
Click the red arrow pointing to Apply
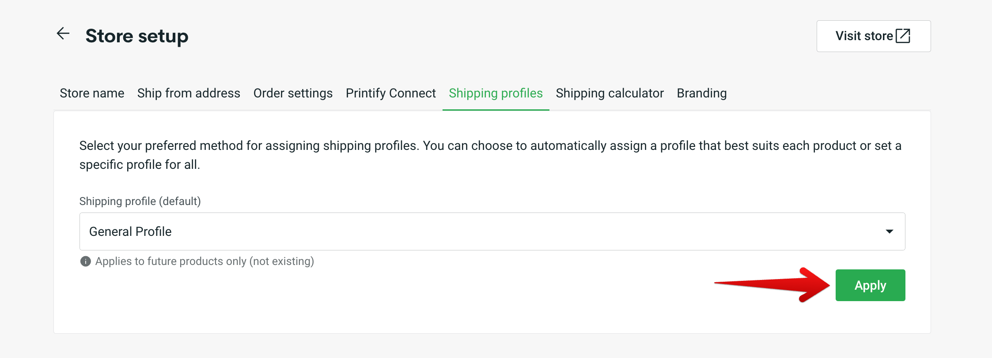(773, 286)
